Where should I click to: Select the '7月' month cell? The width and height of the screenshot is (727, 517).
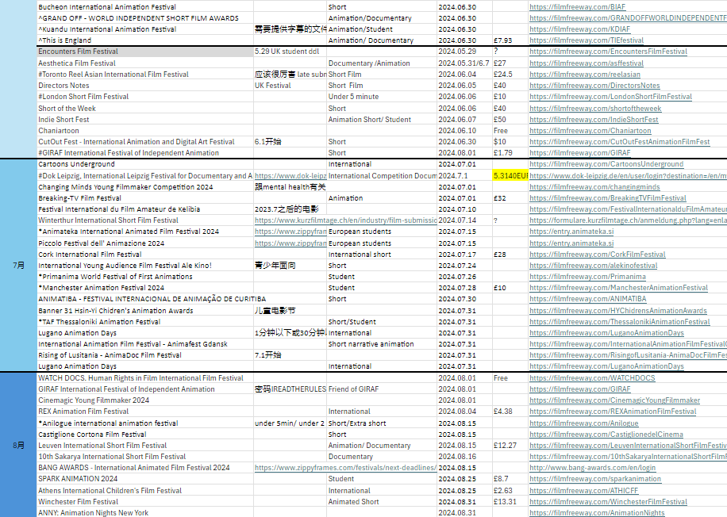pos(18,266)
